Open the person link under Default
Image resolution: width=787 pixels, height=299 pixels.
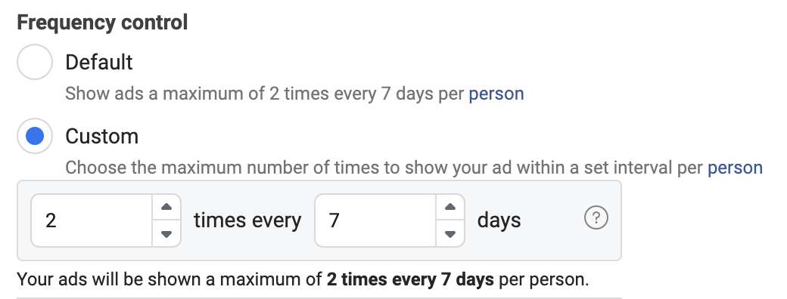[496, 94]
